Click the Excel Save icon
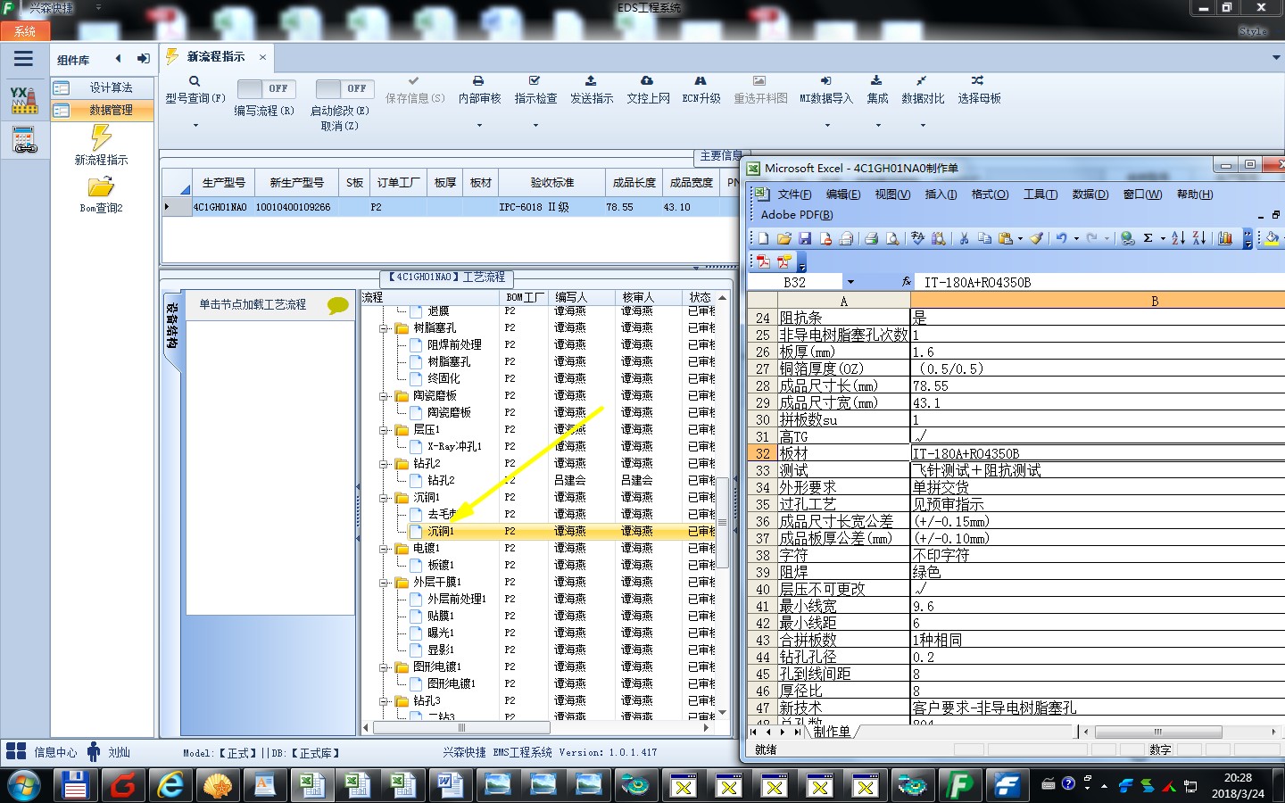Viewport: 1285px width, 803px height. tap(805, 238)
